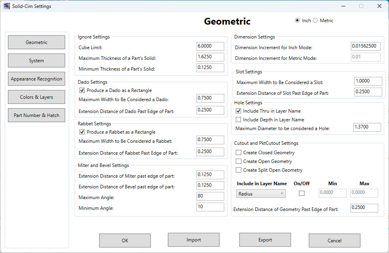Click the "Maximum Angle:" label
The image size is (389, 253).
96,197
